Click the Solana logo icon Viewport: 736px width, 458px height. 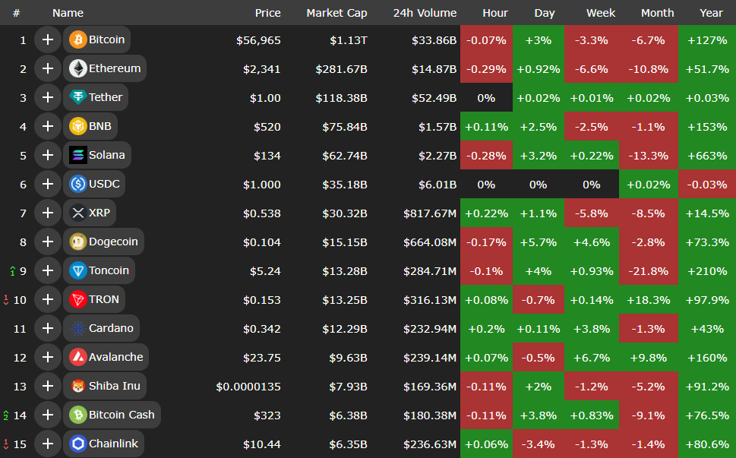click(77, 155)
